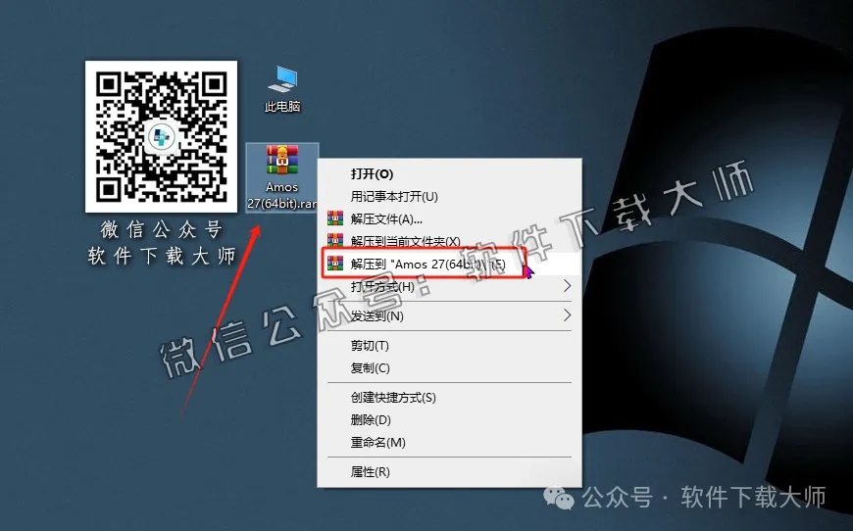The image size is (853, 531).
Task: Open the 打开方式(H) submenu
Action: [449, 286]
